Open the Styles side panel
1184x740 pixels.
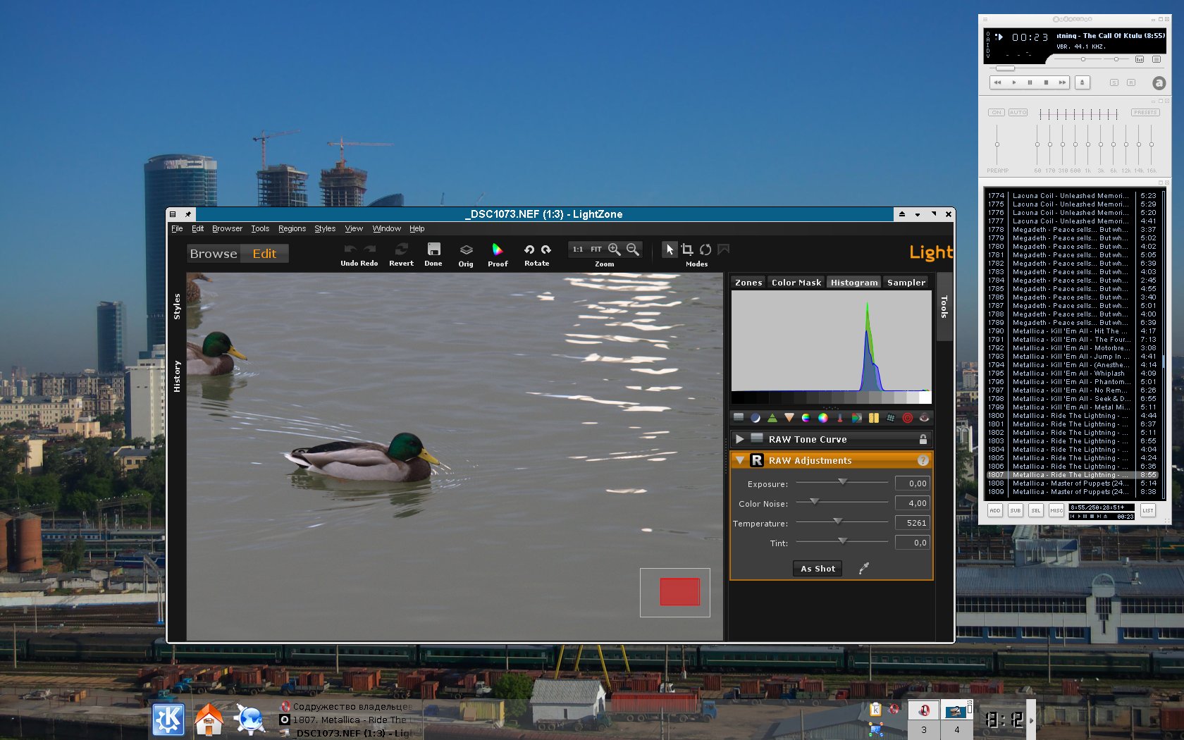(177, 307)
